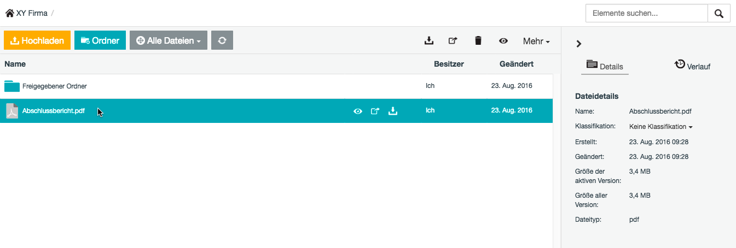Click the Erstellt date 23. Aug. 2016 09:28

(x=659, y=142)
